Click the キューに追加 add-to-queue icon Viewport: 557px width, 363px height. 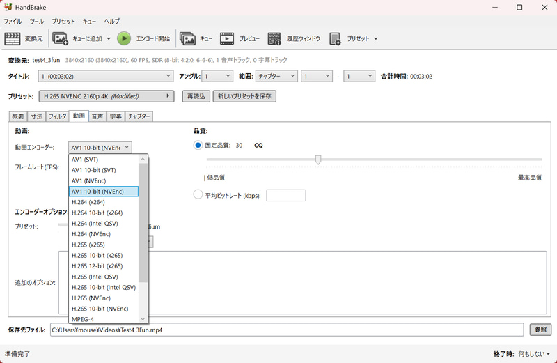[x=60, y=38]
